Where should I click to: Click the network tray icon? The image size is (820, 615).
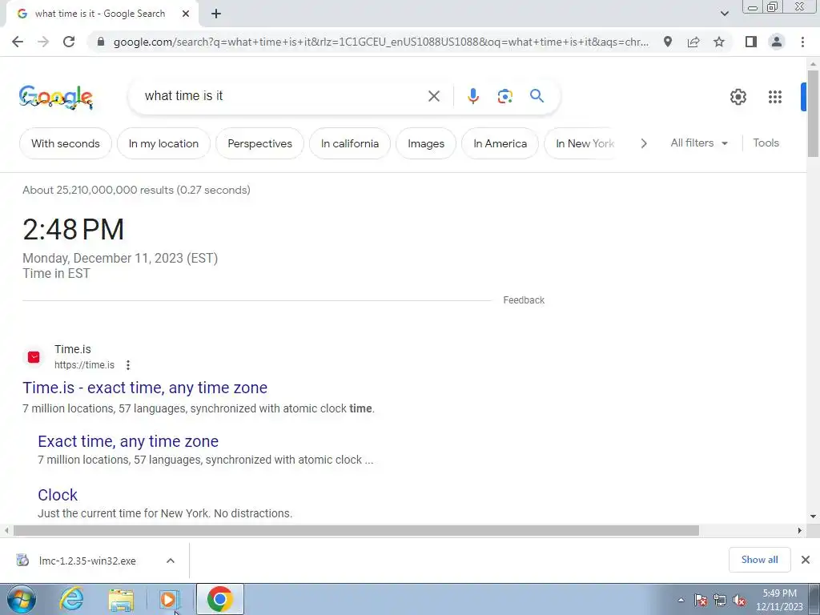pos(720,600)
